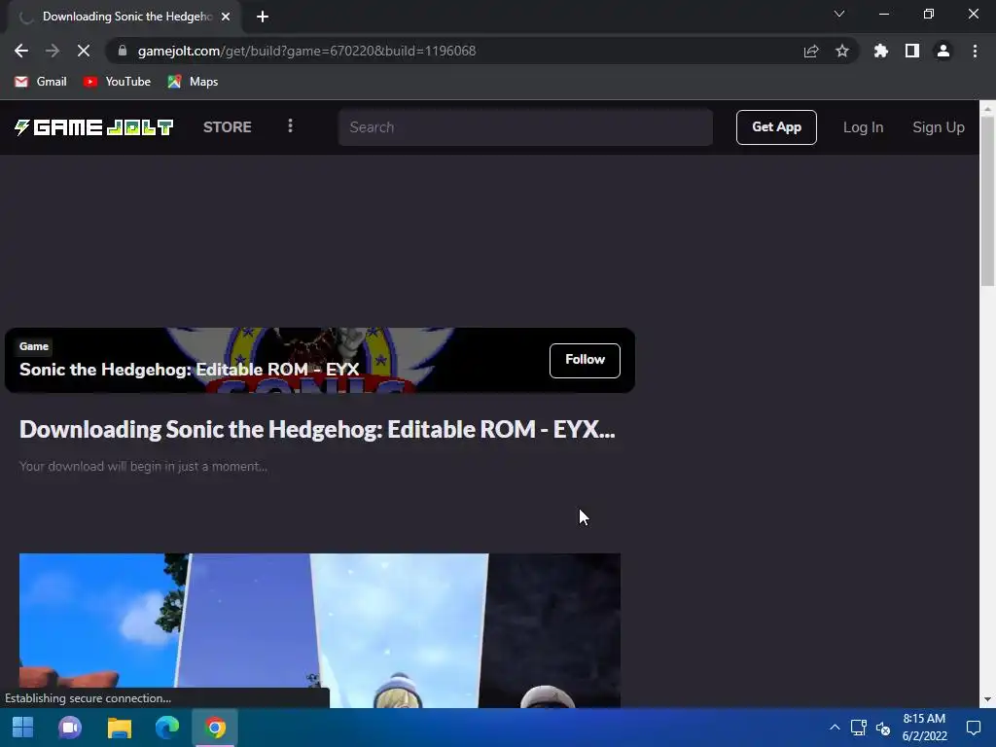Open the Chrome side panel
This screenshot has width=996, height=747.
(912, 51)
